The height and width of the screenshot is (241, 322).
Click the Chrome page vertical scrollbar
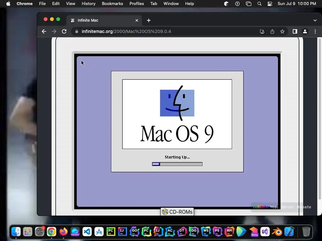319,119
